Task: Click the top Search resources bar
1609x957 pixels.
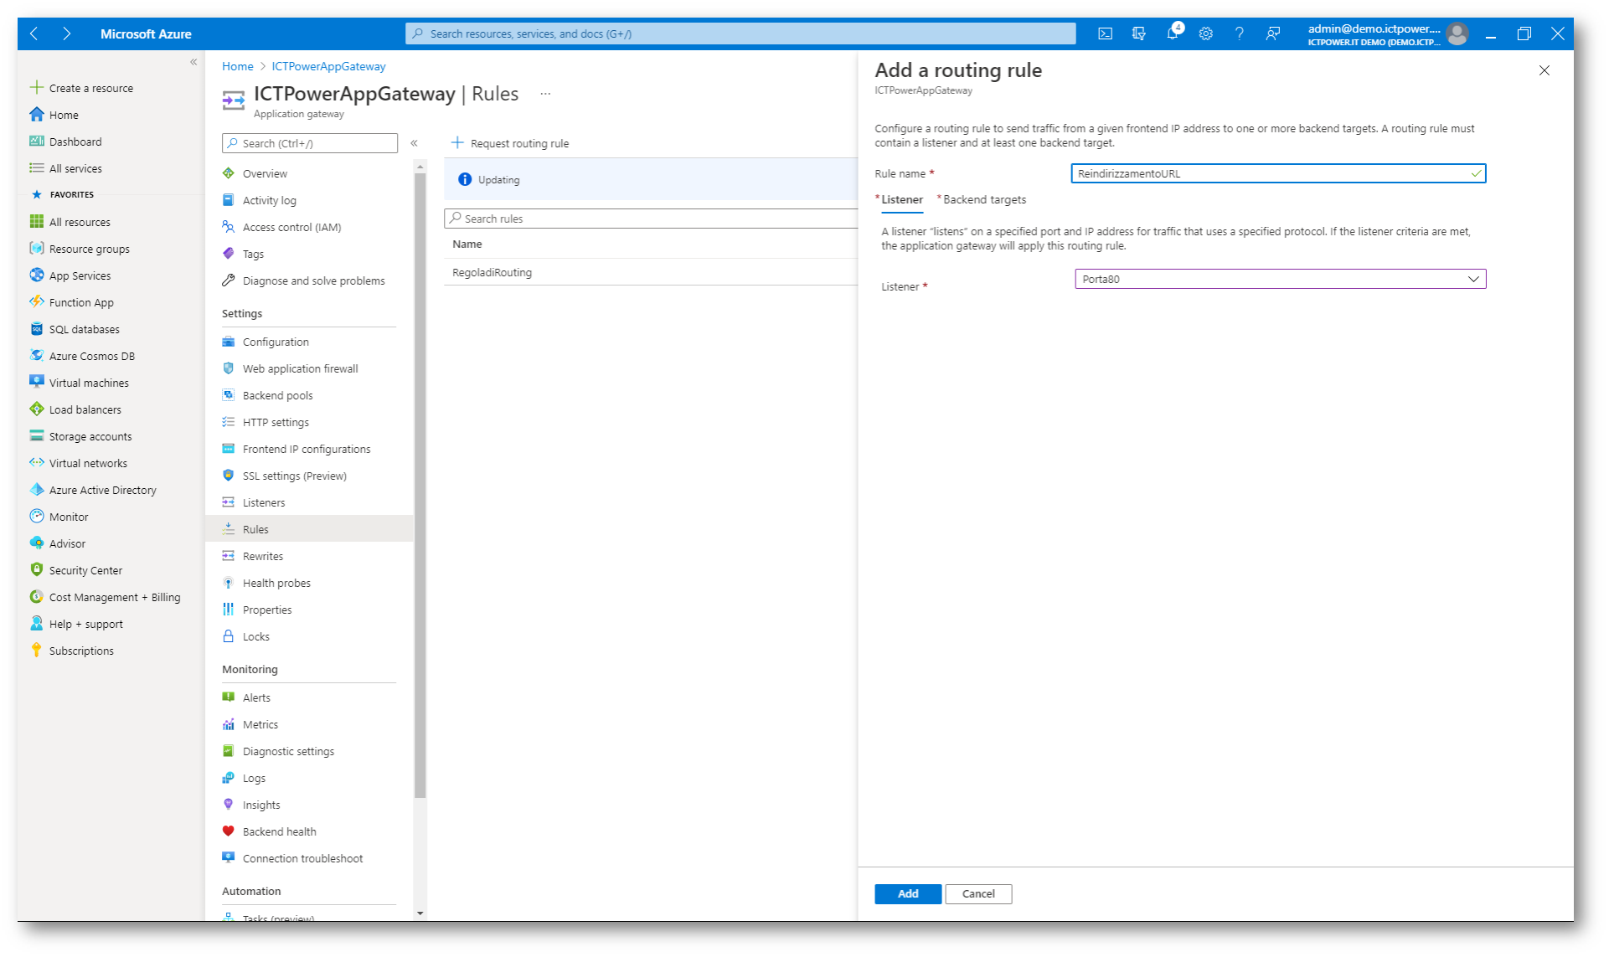Action: [740, 33]
